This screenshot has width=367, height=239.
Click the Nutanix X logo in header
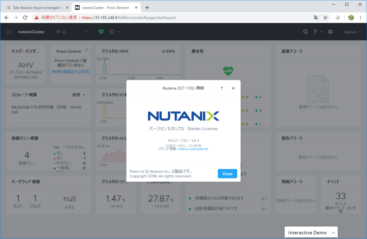coord(9,32)
